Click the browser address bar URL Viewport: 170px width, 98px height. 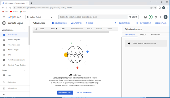pos(44,8)
